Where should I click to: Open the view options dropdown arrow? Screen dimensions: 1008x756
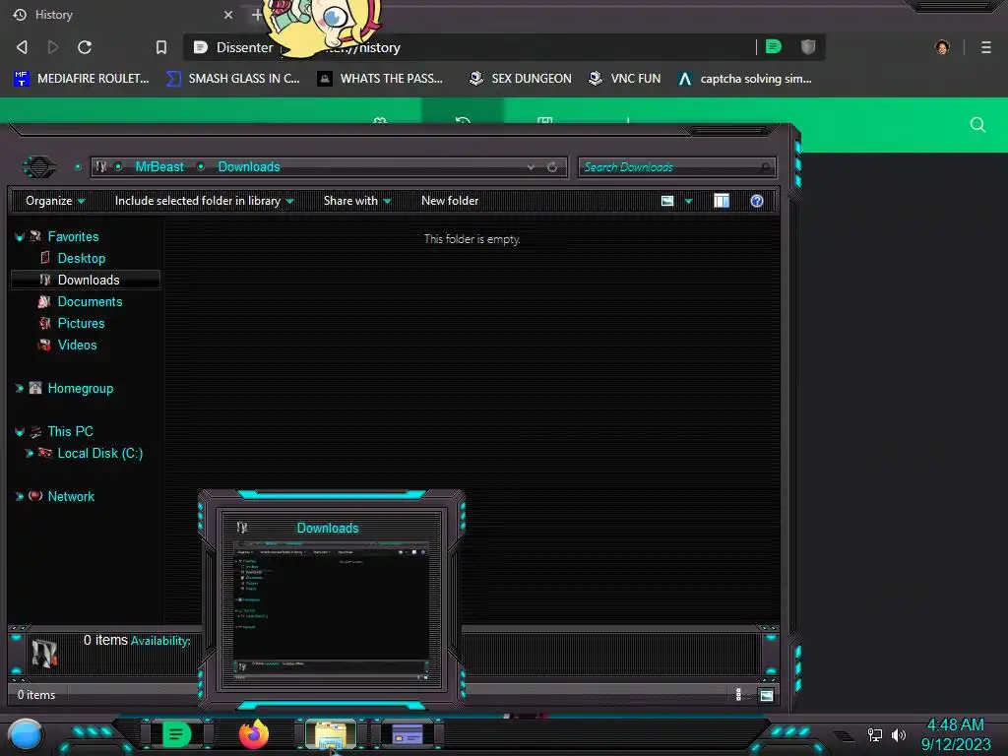tap(688, 201)
